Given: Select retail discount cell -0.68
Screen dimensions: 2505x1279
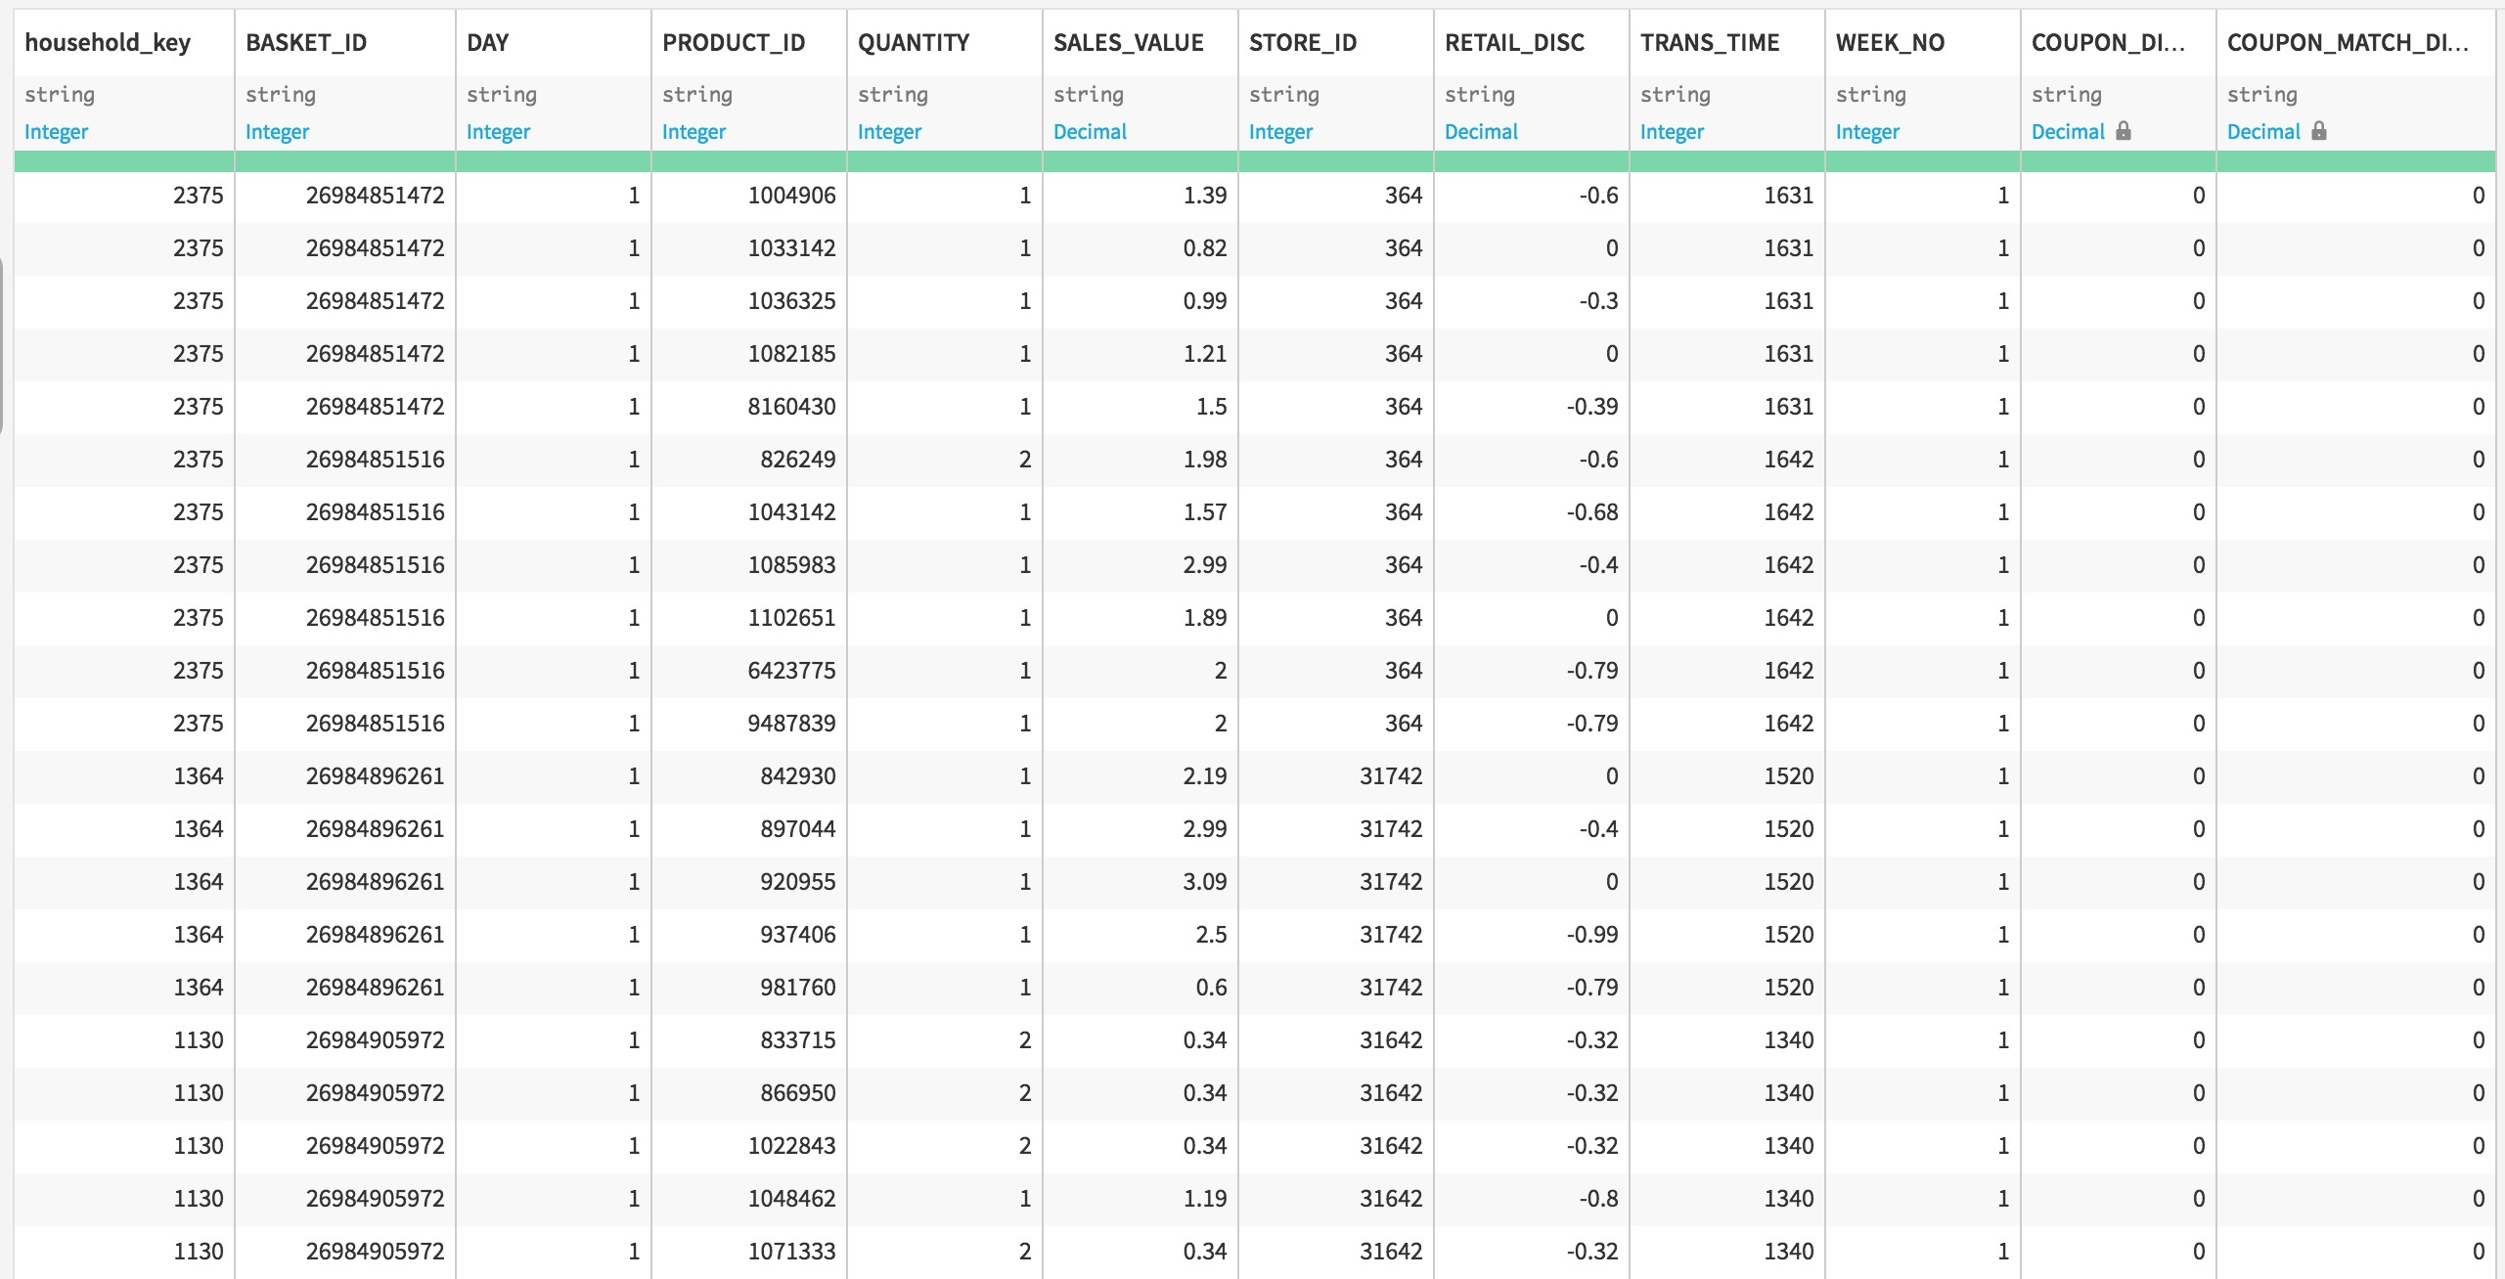Looking at the screenshot, I should pyautogui.click(x=1532, y=512).
